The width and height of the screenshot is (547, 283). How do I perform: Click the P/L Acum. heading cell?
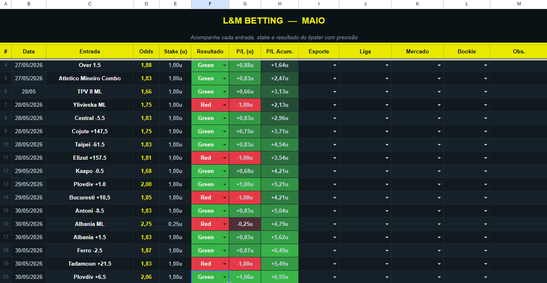tap(279, 51)
